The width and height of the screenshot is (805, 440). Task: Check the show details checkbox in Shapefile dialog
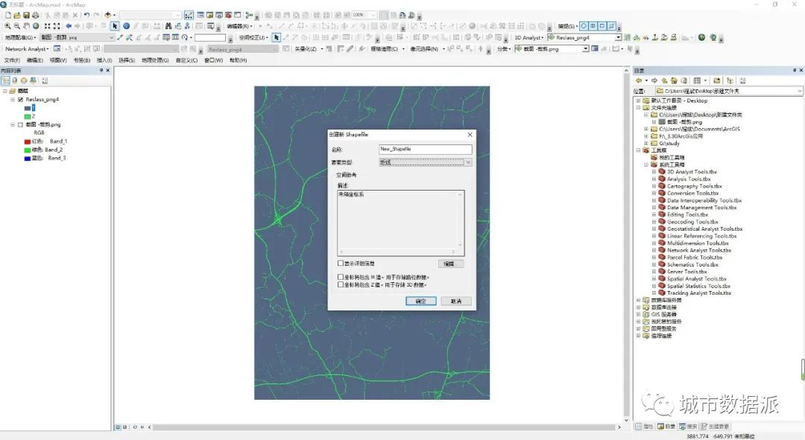tap(341, 263)
